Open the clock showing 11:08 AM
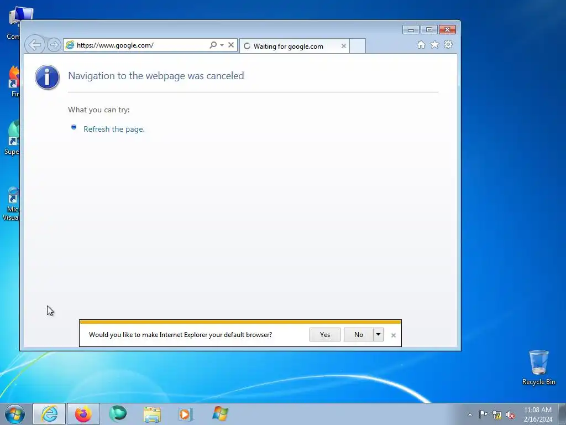Screen dimensions: 566x425 [538, 414]
